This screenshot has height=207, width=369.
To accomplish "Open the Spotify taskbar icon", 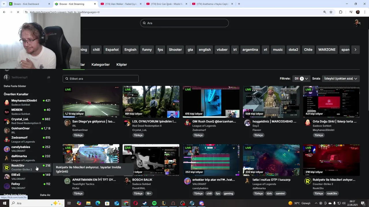I will [x=154, y=203].
